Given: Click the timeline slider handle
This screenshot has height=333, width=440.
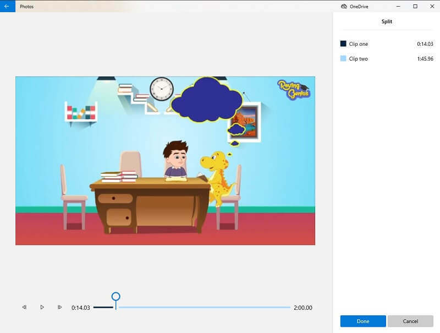Looking at the screenshot, I should [x=116, y=296].
